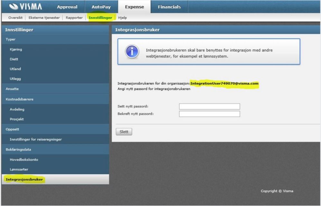Click the Sett nytt passord field
The height and width of the screenshot is (206, 321).
pos(209,106)
